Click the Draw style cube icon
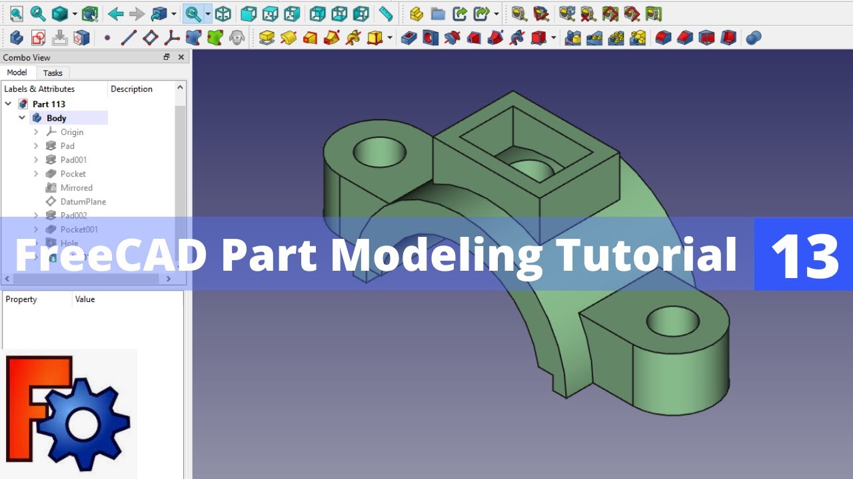 (60, 13)
